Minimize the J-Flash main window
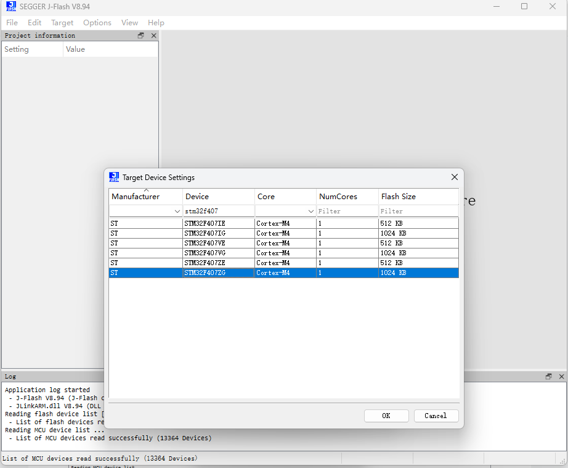 click(x=497, y=6)
